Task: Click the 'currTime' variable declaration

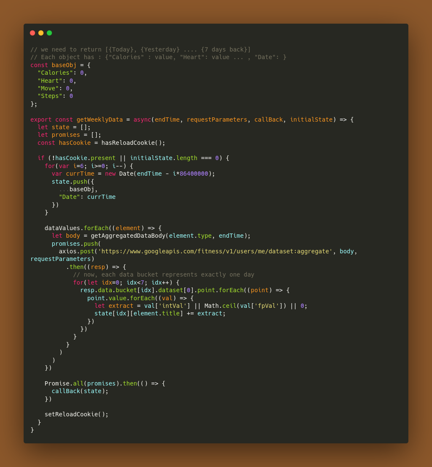Action: [x=80, y=174]
